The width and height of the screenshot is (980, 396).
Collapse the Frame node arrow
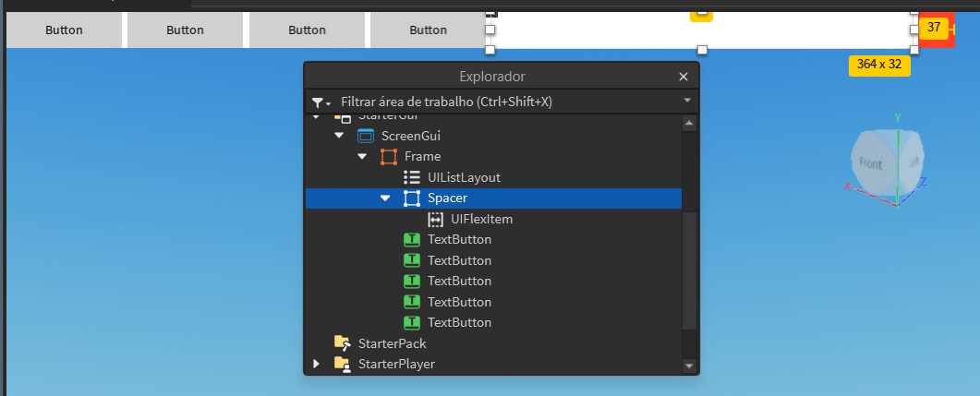[362, 157]
